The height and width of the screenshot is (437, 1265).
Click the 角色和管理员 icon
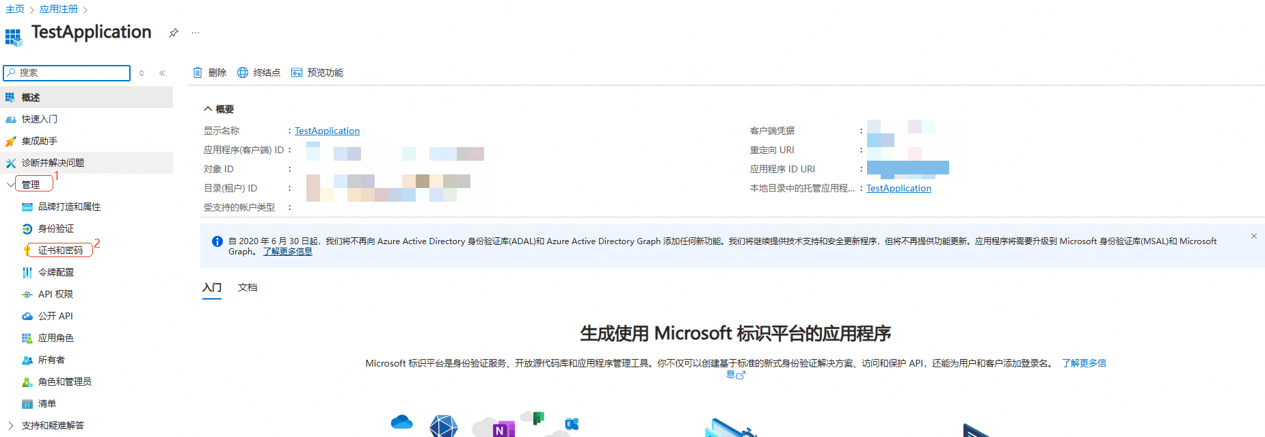[x=27, y=382]
